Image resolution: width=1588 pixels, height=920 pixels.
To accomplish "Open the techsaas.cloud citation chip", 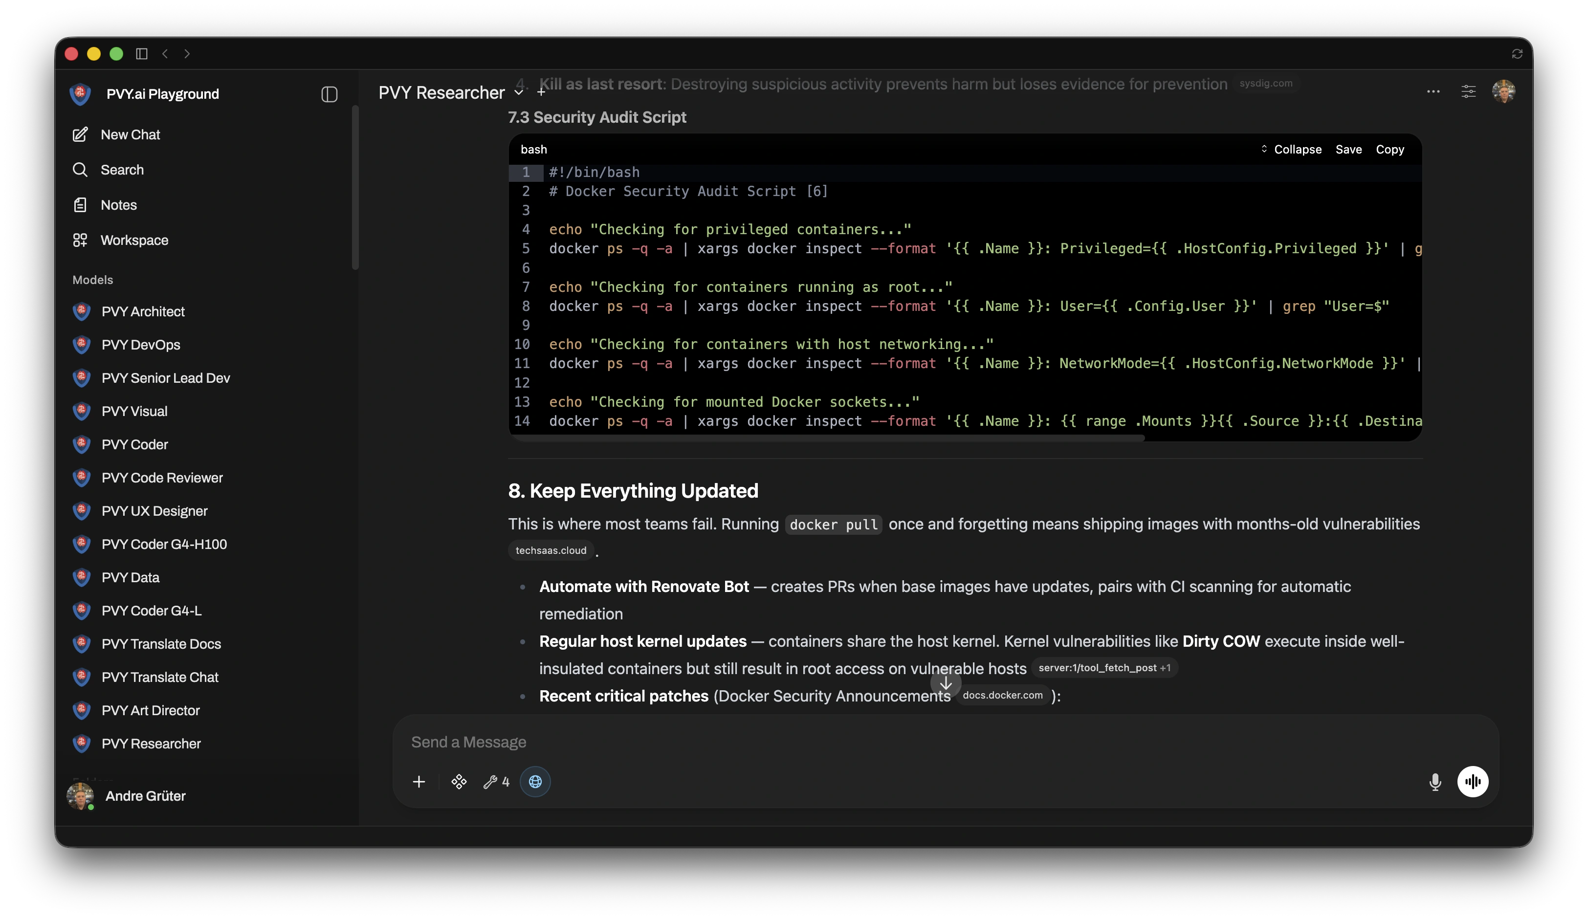I will [551, 550].
